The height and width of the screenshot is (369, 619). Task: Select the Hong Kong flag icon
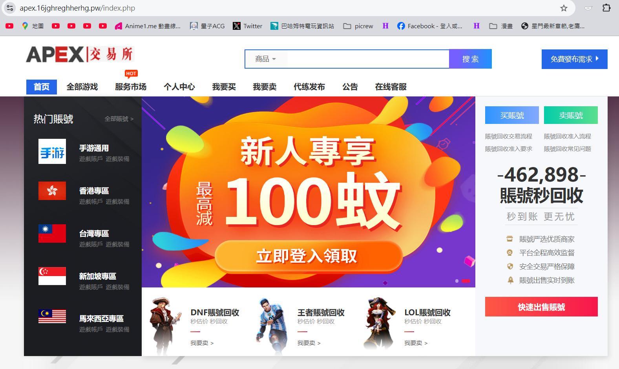point(52,191)
